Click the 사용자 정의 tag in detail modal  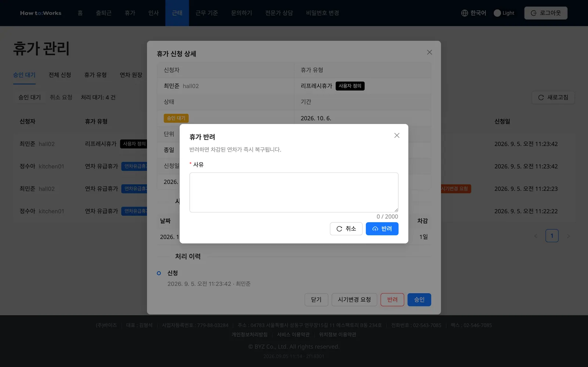(x=350, y=86)
